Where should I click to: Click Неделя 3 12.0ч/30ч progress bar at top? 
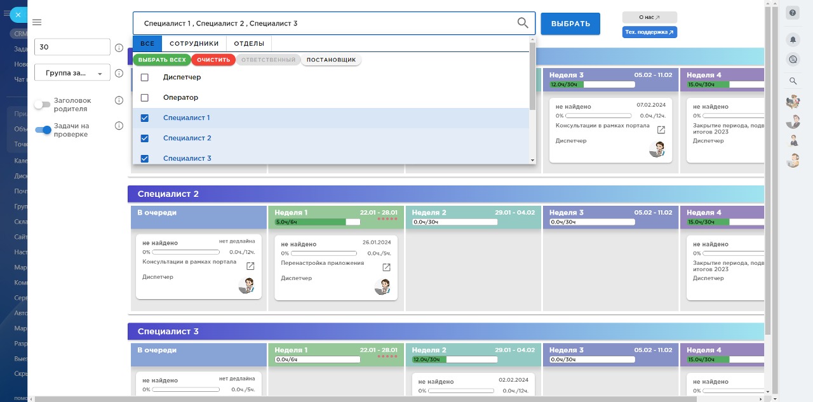[592, 84]
